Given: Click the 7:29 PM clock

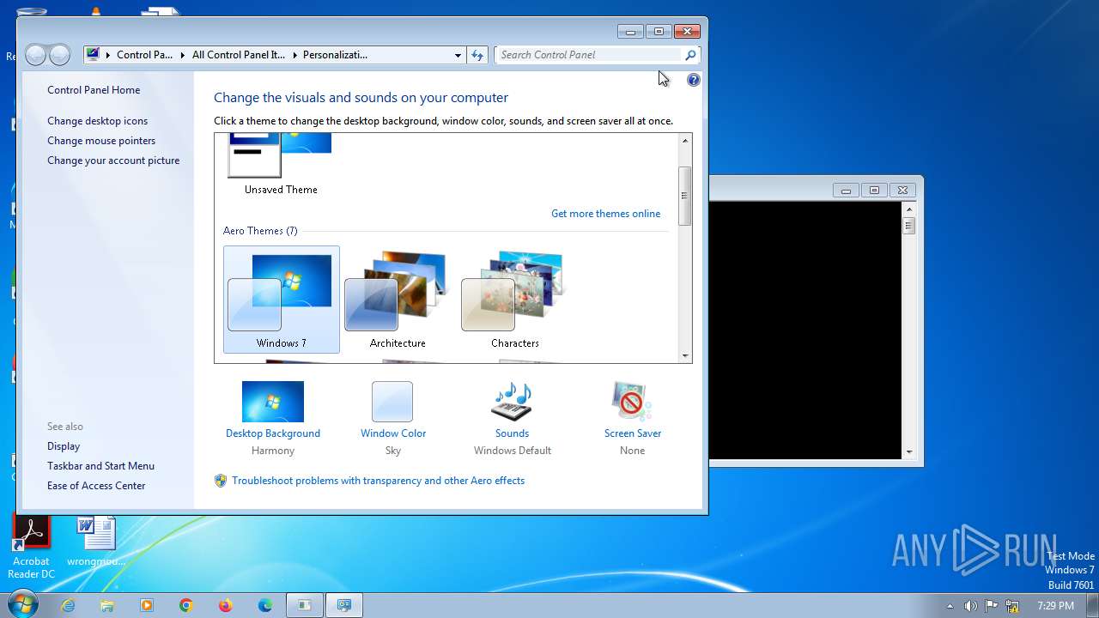Looking at the screenshot, I should pos(1055,606).
